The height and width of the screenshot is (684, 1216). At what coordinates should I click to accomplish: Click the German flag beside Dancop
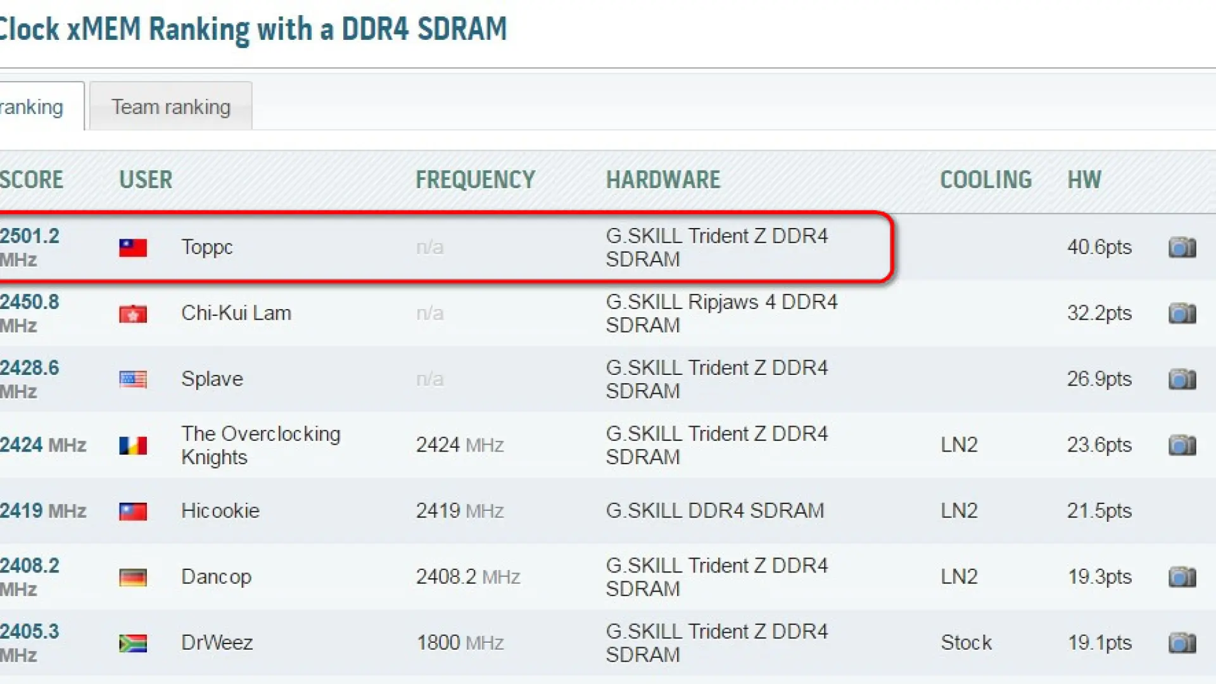point(132,576)
